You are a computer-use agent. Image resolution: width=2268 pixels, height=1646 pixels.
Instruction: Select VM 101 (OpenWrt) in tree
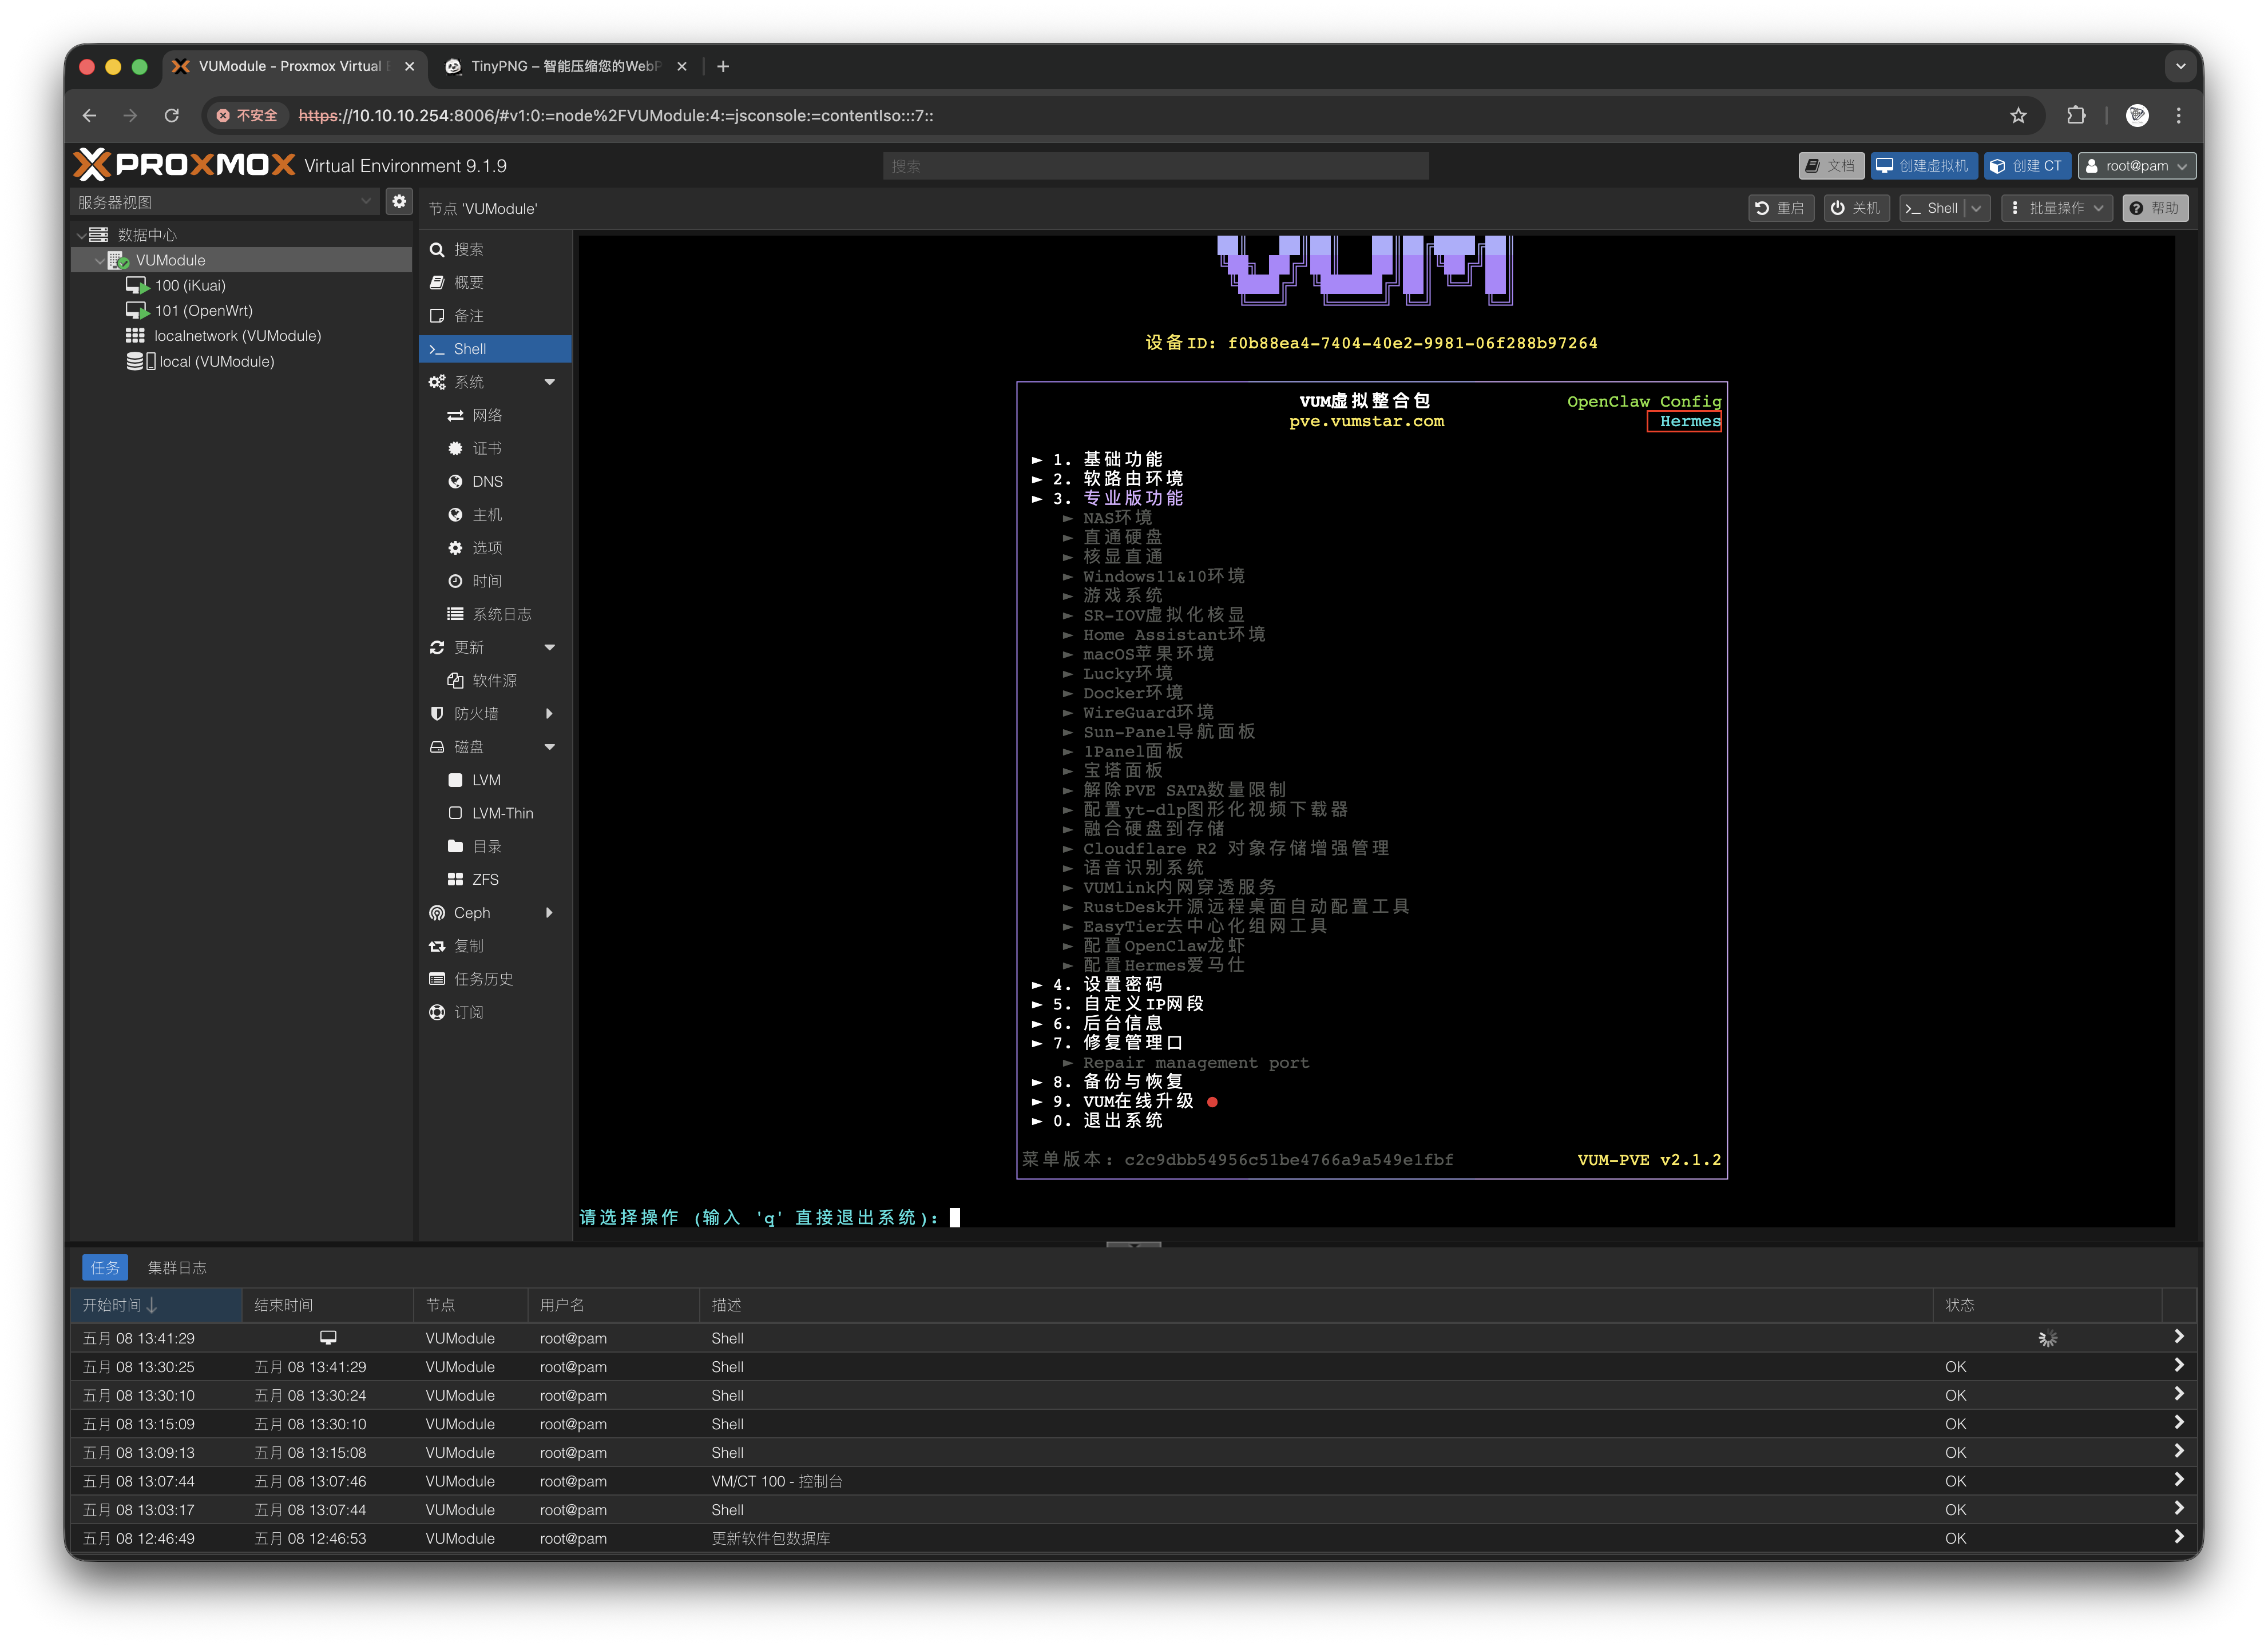coord(204,311)
